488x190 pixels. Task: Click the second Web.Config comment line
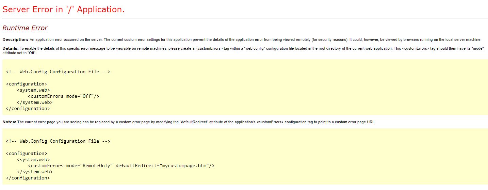58,141
